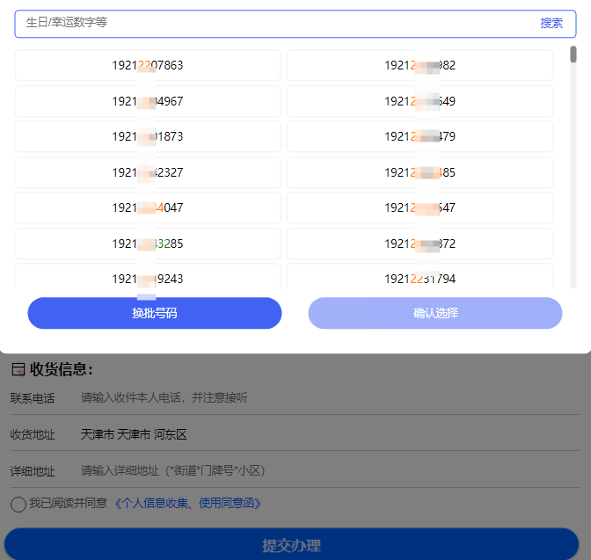Choose the number ending in 4967

coord(148,101)
